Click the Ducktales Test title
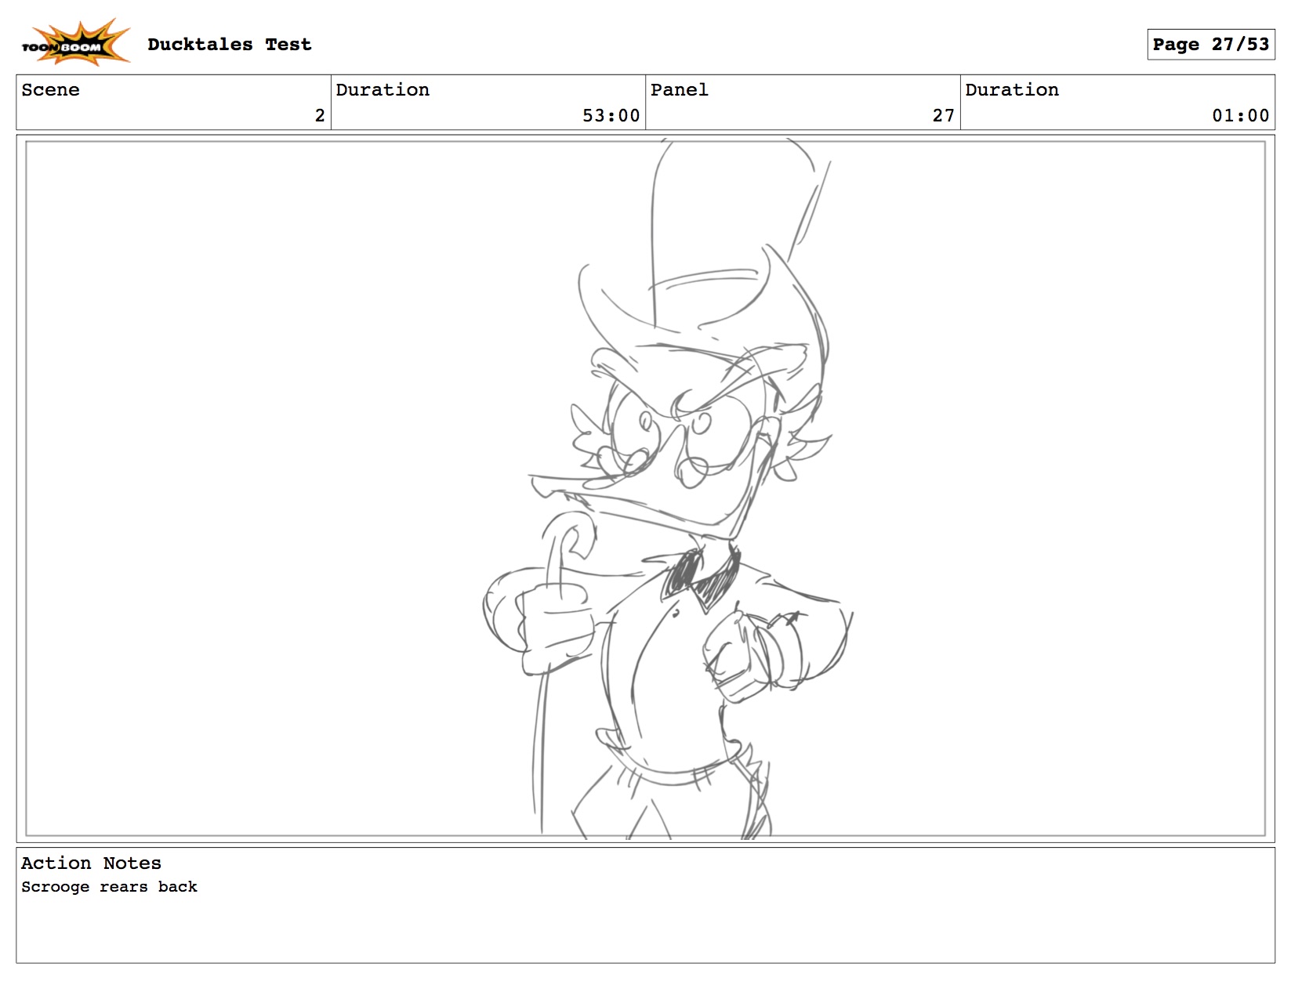Image resolution: width=1291 pixels, height=999 pixels. coord(229,45)
